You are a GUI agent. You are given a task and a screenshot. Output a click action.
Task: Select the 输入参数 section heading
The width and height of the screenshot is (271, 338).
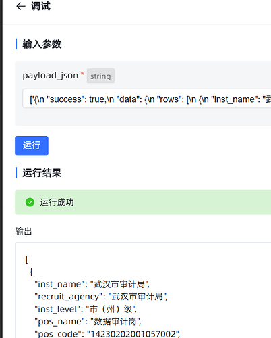click(42, 44)
